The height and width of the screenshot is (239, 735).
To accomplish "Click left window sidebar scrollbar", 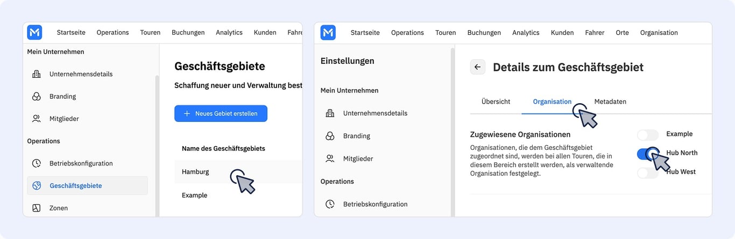I will pyautogui.click(x=157, y=145).
